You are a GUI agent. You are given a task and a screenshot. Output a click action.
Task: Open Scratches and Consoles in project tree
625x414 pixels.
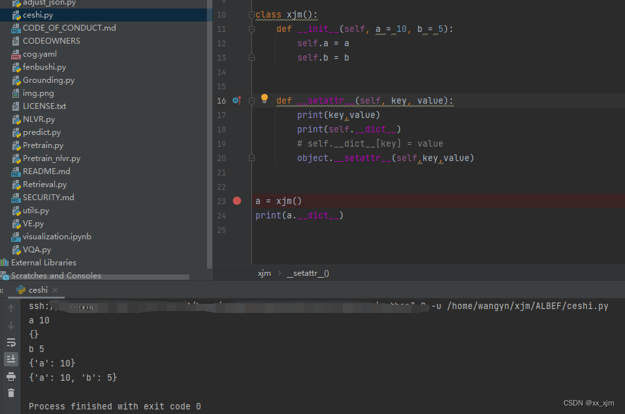56,276
